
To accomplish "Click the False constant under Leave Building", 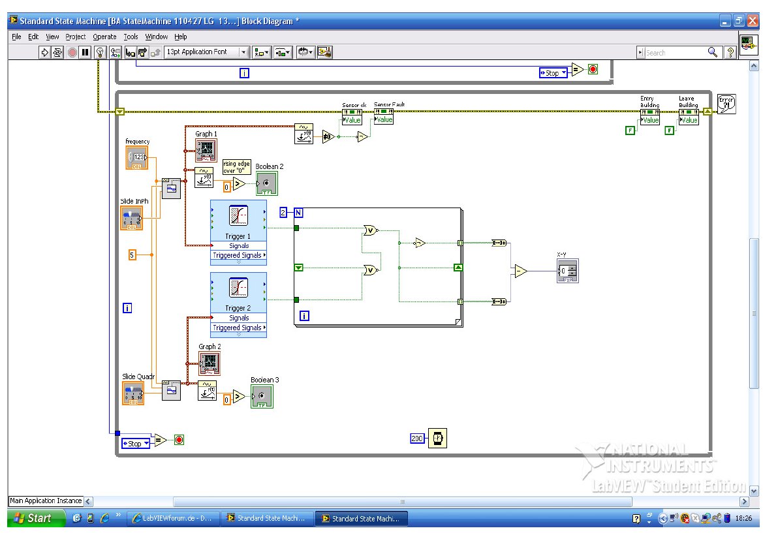I will tap(670, 130).
